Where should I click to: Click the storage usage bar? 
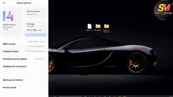36,35
